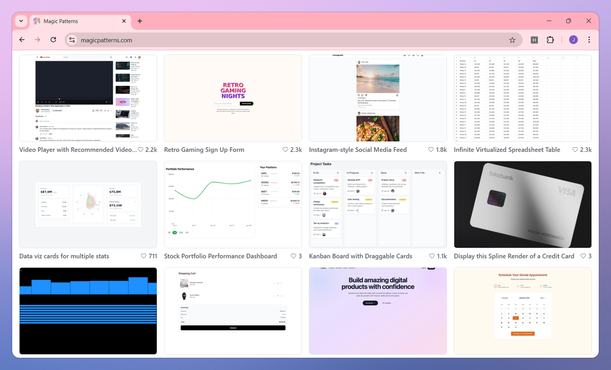The width and height of the screenshot is (611, 370).
Task: Open the Data viz cards for multiple stats link
Action: point(64,256)
